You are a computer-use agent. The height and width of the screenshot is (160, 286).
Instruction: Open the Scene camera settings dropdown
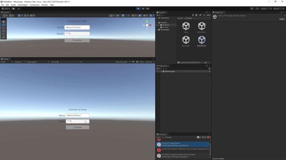(145, 16)
